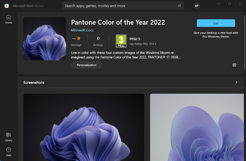Open the dark bloom screenshot thumbnail
This screenshot has height=161, width=246.
[x=84, y=127]
